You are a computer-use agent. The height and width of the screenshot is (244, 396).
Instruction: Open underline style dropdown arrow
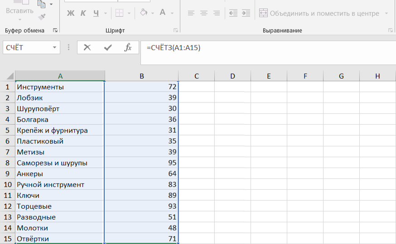tap(106, 14)
